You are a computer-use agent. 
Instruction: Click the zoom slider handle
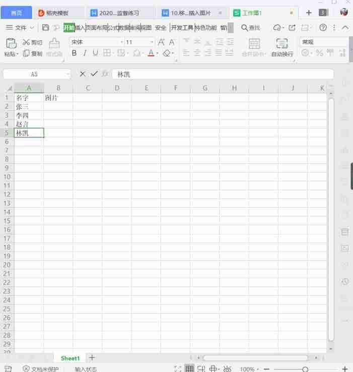click(305, 369)
